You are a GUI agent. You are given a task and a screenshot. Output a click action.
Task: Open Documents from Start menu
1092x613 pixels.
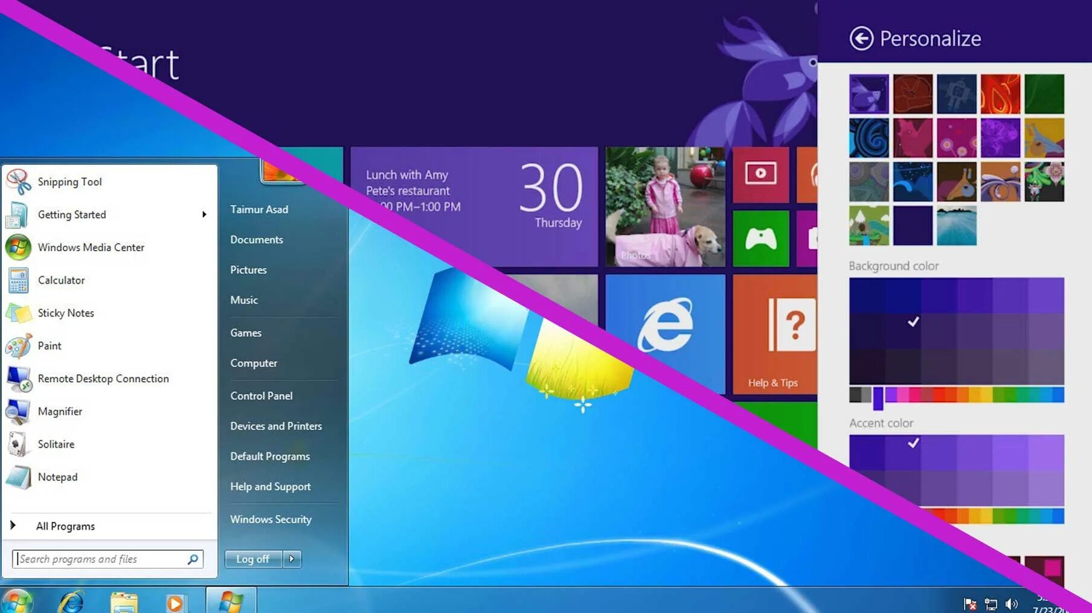[x=256, y=240]
